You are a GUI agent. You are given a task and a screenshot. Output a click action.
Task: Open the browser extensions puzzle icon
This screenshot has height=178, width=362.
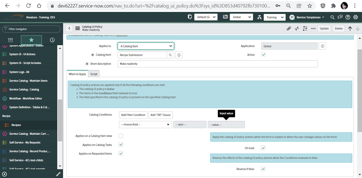(x=333, y=6)
